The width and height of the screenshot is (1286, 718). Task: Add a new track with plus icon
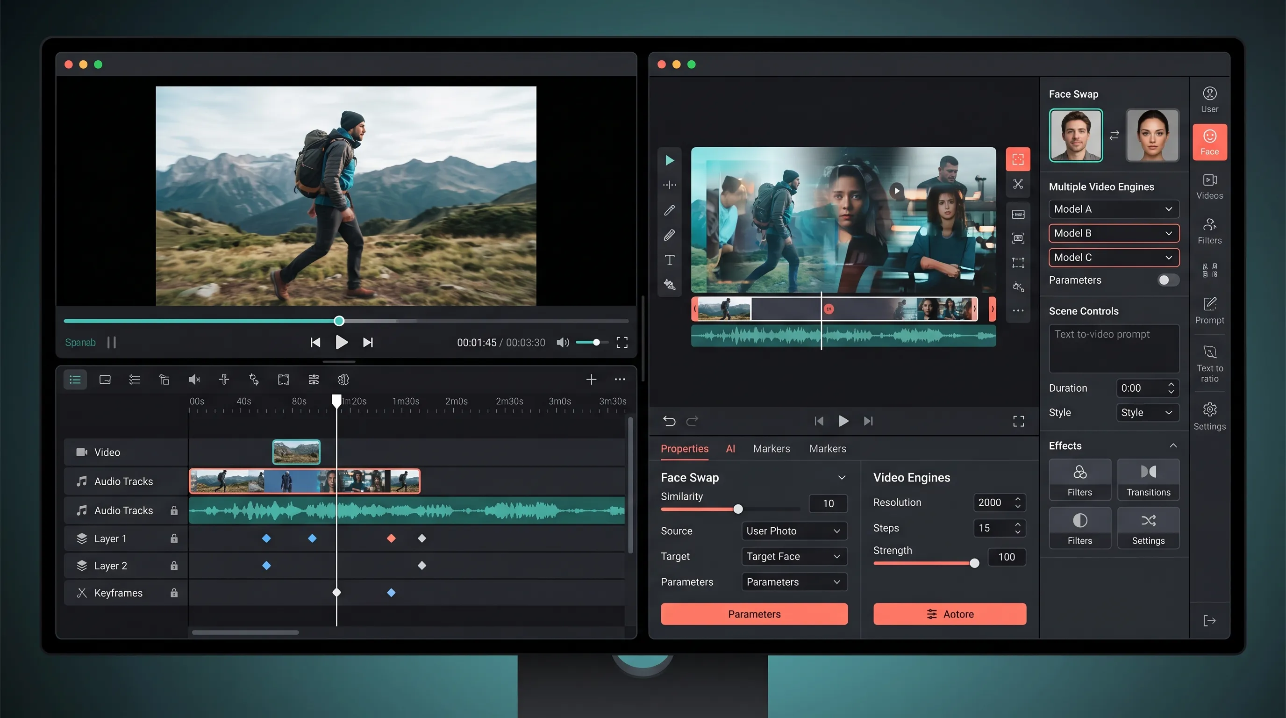click(591, 380)
